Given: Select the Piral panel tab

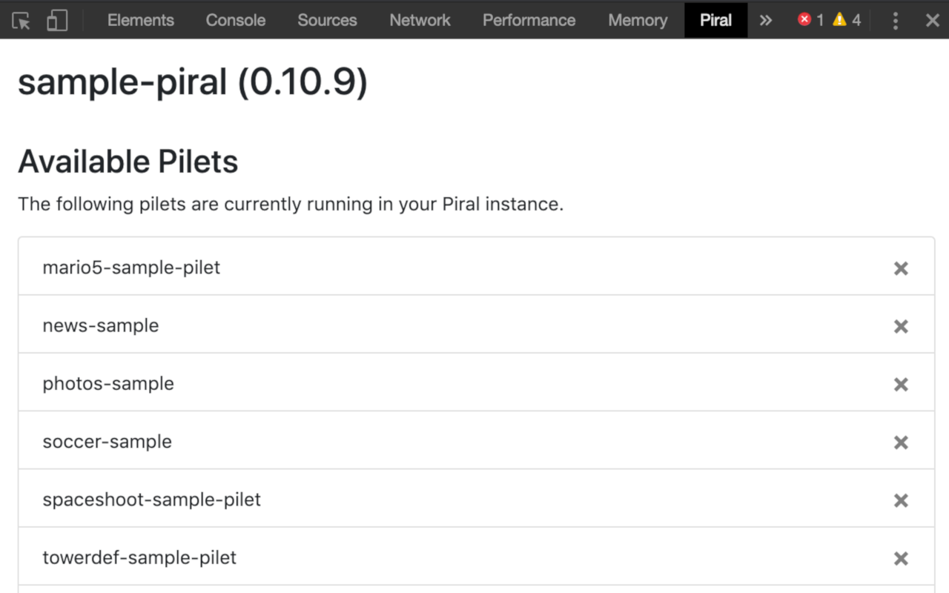Looking at the screenshot, I should pos(715,20).
